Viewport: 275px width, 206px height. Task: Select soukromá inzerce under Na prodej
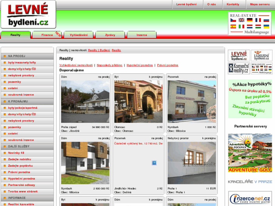pyautogui.click(x=27, y=94)
